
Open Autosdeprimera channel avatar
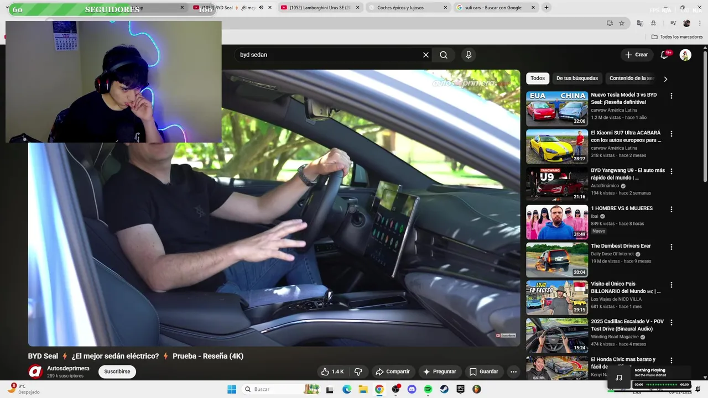[x=35, y=371]
